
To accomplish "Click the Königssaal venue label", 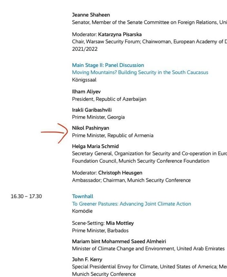I will (x=84, y=80).
